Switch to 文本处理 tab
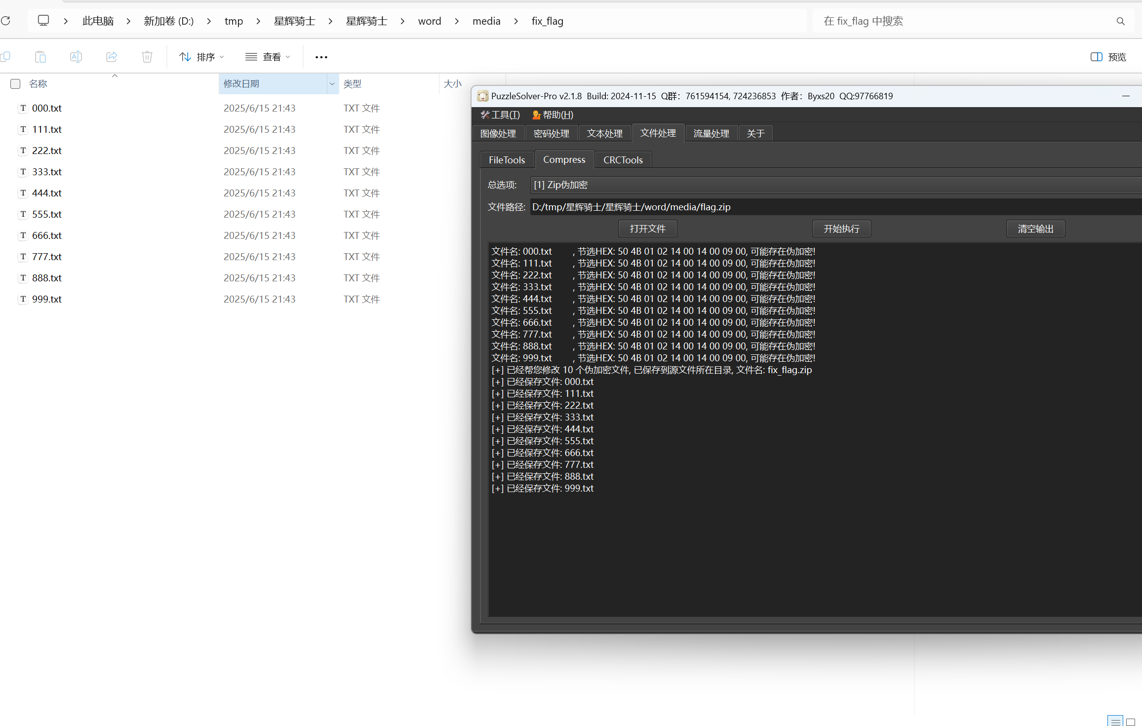The image size is (1142, 726). click(605, 134)
